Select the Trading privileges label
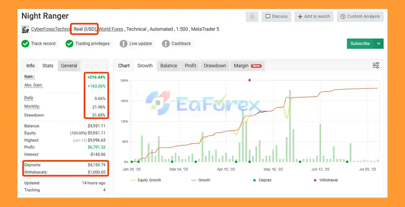Image resolution: width=405 pixels, height=207 pixels. click(92, 44)
